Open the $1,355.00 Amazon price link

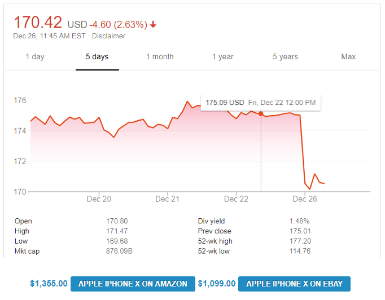click(x=49, y=284)
